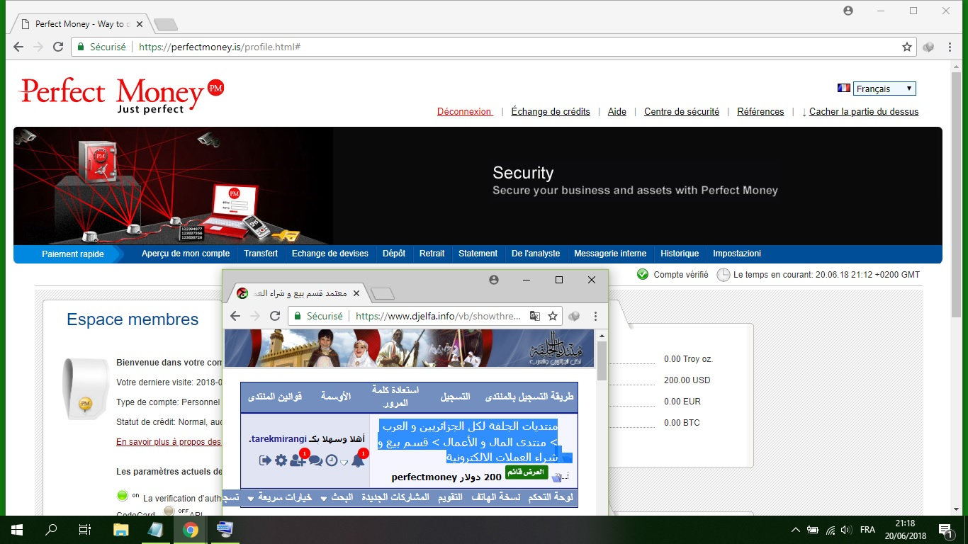Click the En savoir plus à propos link
The image size is (968, 544).
click(169, 442)
